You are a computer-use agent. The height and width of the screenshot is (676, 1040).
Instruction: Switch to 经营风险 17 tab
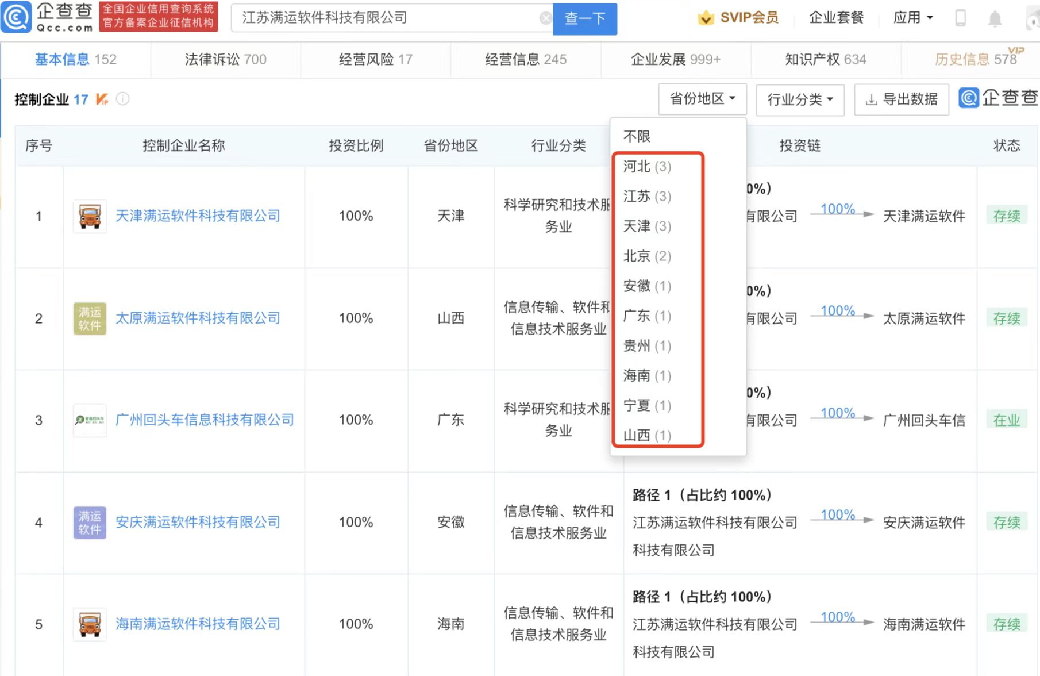coord(375,59)
